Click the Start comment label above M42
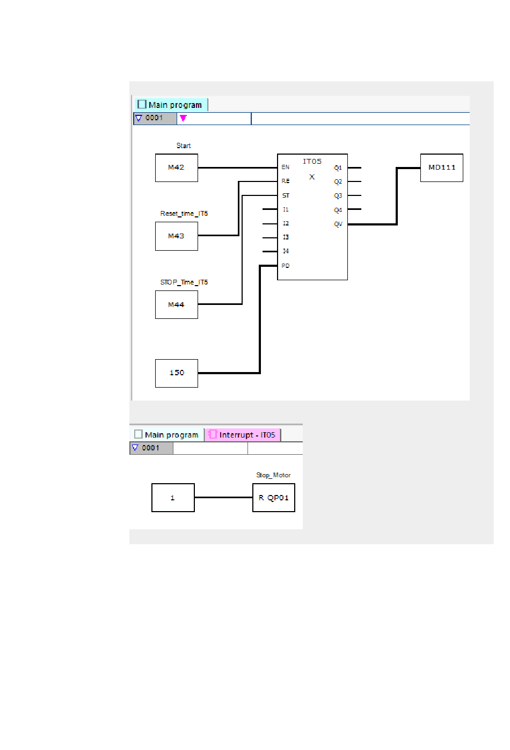Screen dimensions: 510x750 tap(184, 145)
